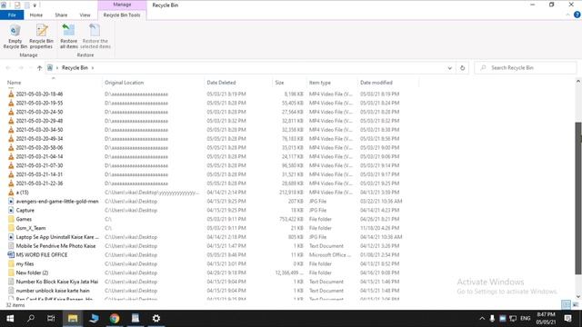Sort by Date Deleted column
Screen dimensions: 582x327
pos(221,83)
